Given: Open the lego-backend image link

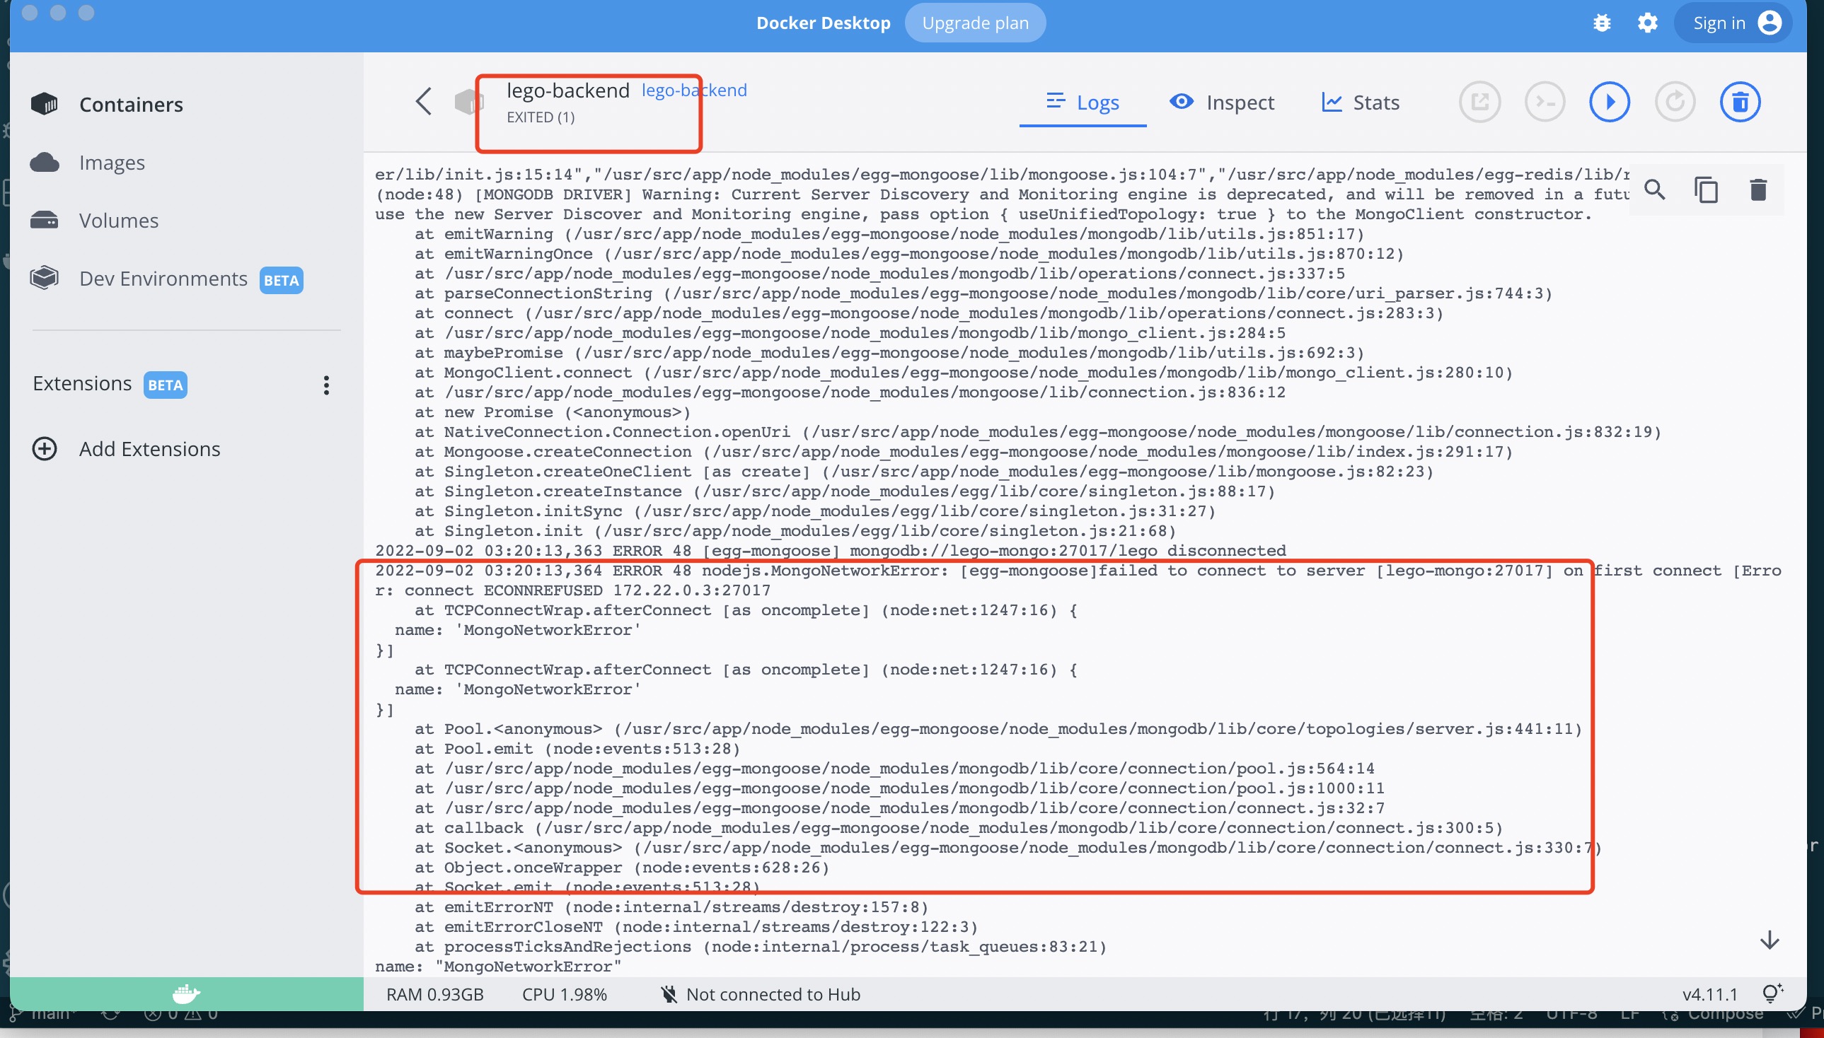Looking at the screenshot, I should tap(693, 90).
